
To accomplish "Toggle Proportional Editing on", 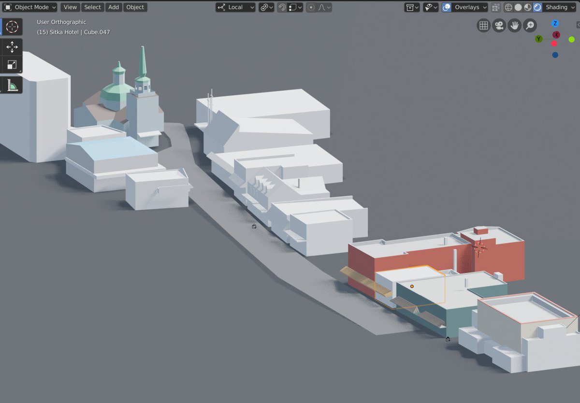I will click(x=311, y=7).
